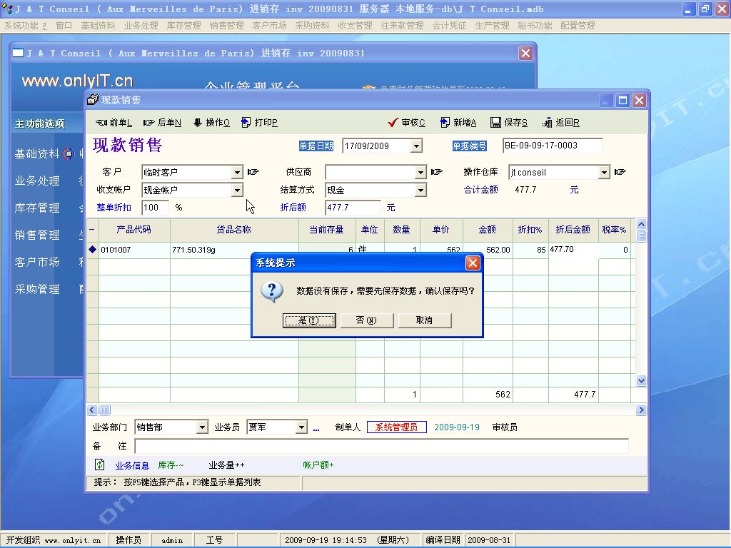Click the grid's horizontal scrollbar right arrow

(x=641, y=410)
